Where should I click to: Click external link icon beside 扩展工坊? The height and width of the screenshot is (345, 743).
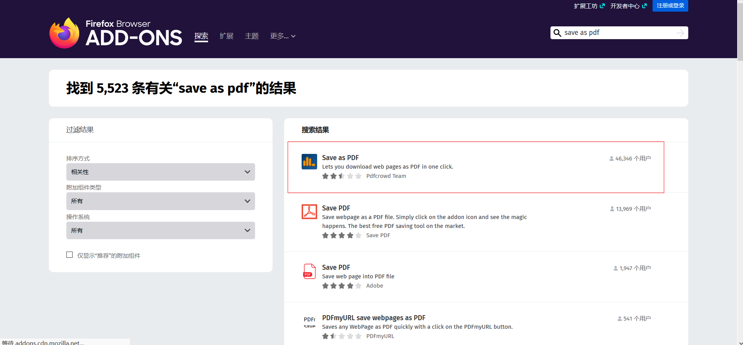coord(602,6)
